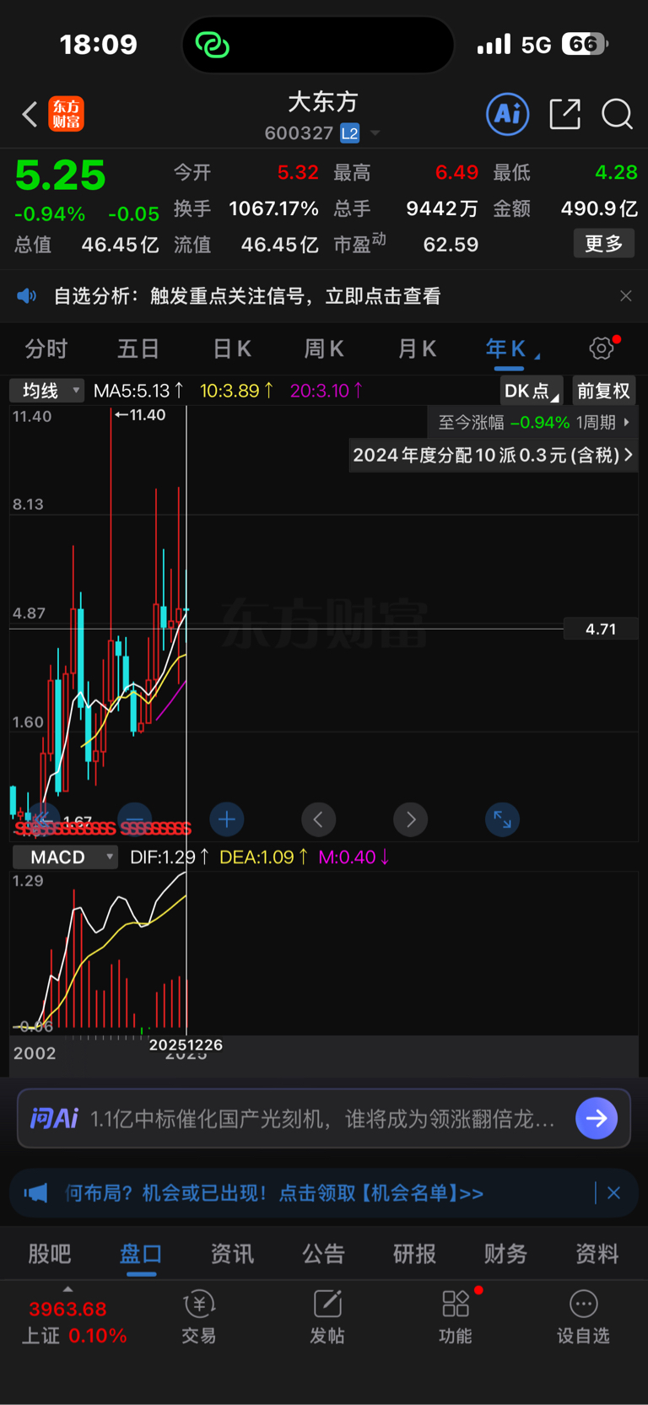The width and height of the screenshot is (648, 1405).
Task: Toggle DK点 signal option
Action: click(531, 391)
